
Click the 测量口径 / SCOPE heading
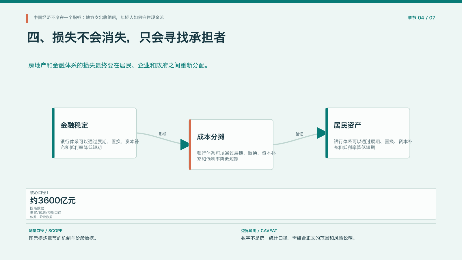46,231
